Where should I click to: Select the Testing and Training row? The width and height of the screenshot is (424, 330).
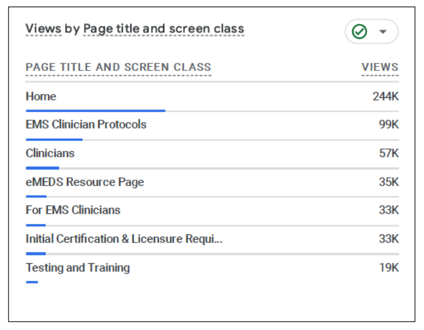pos(78,268)
